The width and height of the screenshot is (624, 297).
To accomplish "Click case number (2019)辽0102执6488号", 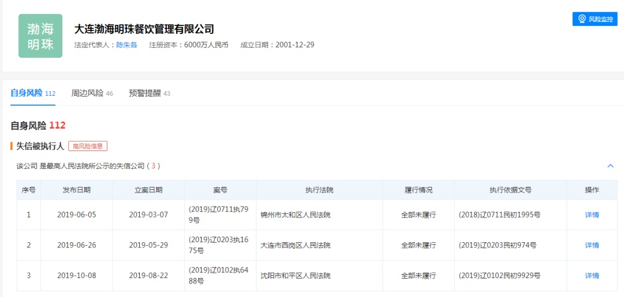I will click(x=218, y=276).
